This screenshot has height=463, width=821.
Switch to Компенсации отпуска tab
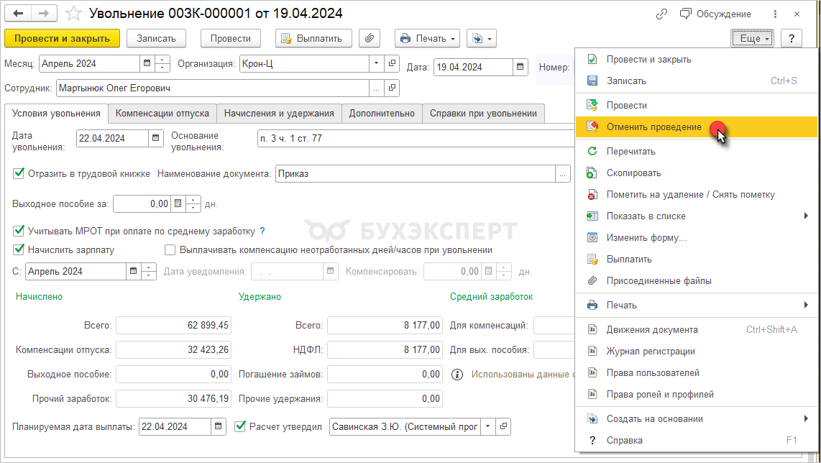(162, 113)
